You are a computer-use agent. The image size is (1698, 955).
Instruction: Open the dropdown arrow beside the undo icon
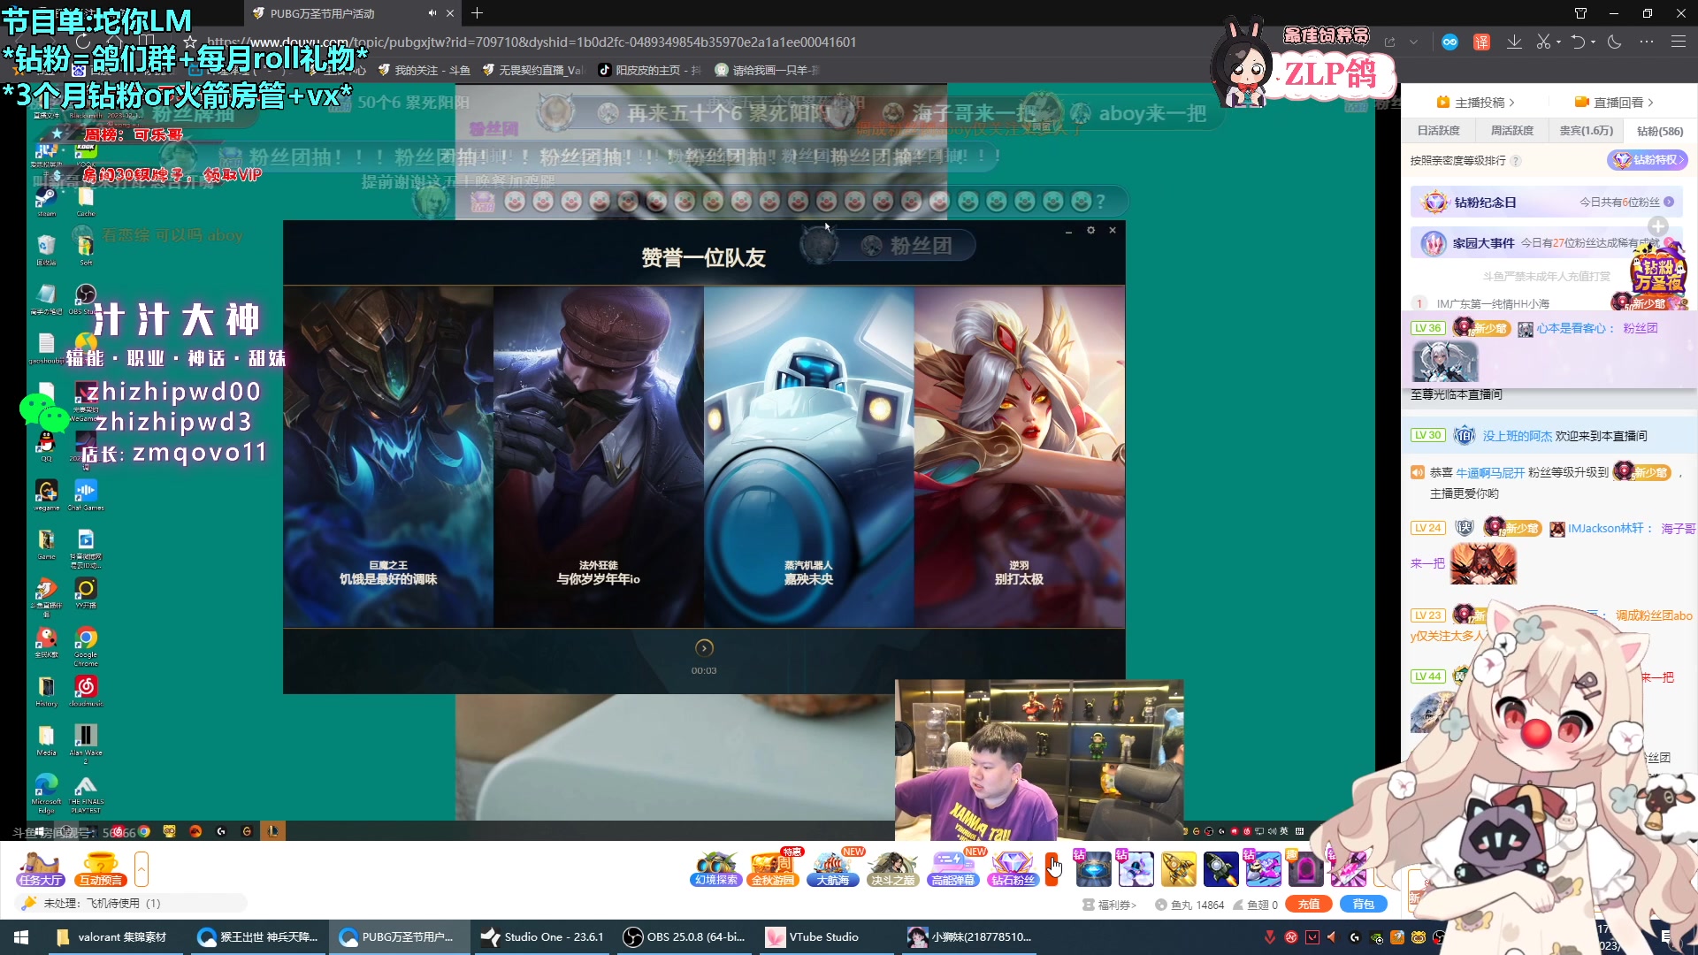[x=1593, y=42]
